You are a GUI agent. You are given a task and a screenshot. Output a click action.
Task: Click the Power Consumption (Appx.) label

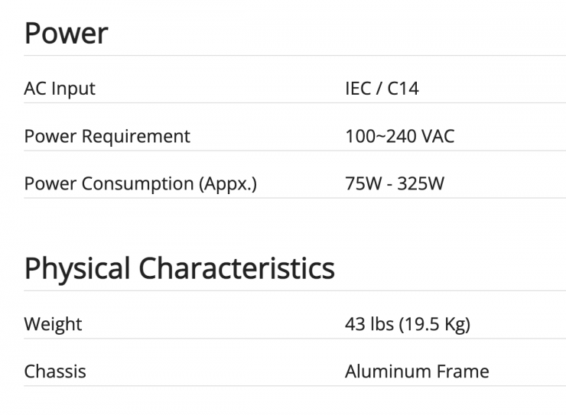141,184
